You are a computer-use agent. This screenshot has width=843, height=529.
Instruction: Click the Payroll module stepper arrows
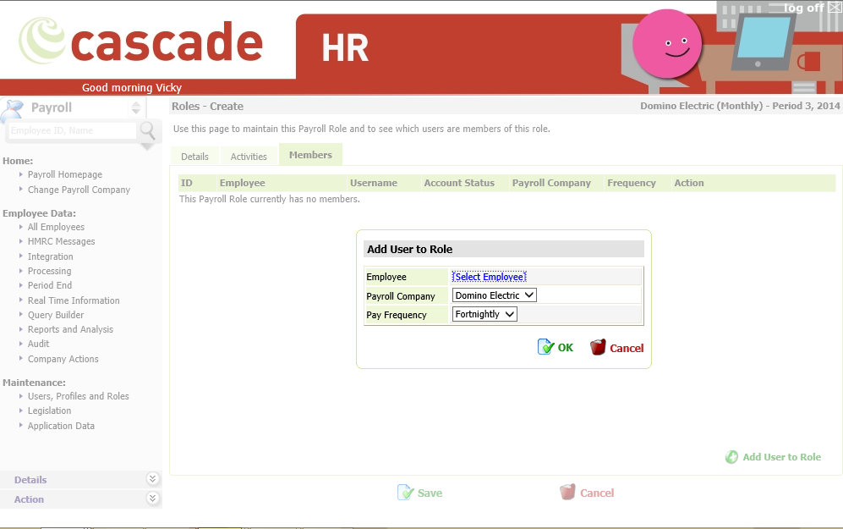(136, 107)
